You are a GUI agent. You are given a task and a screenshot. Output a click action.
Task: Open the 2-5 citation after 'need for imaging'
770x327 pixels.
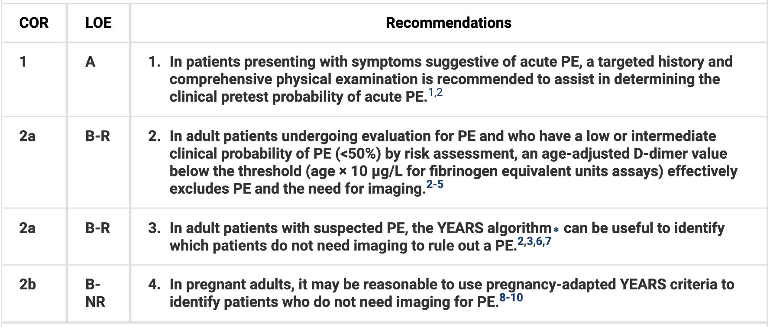[x=434, y=185]
